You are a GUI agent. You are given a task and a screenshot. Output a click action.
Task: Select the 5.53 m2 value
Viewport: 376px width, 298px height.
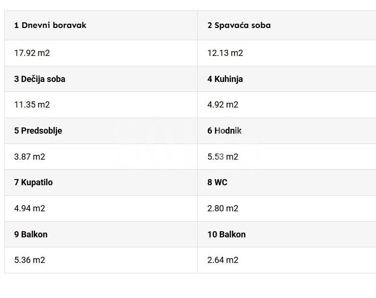coord(223,157)
